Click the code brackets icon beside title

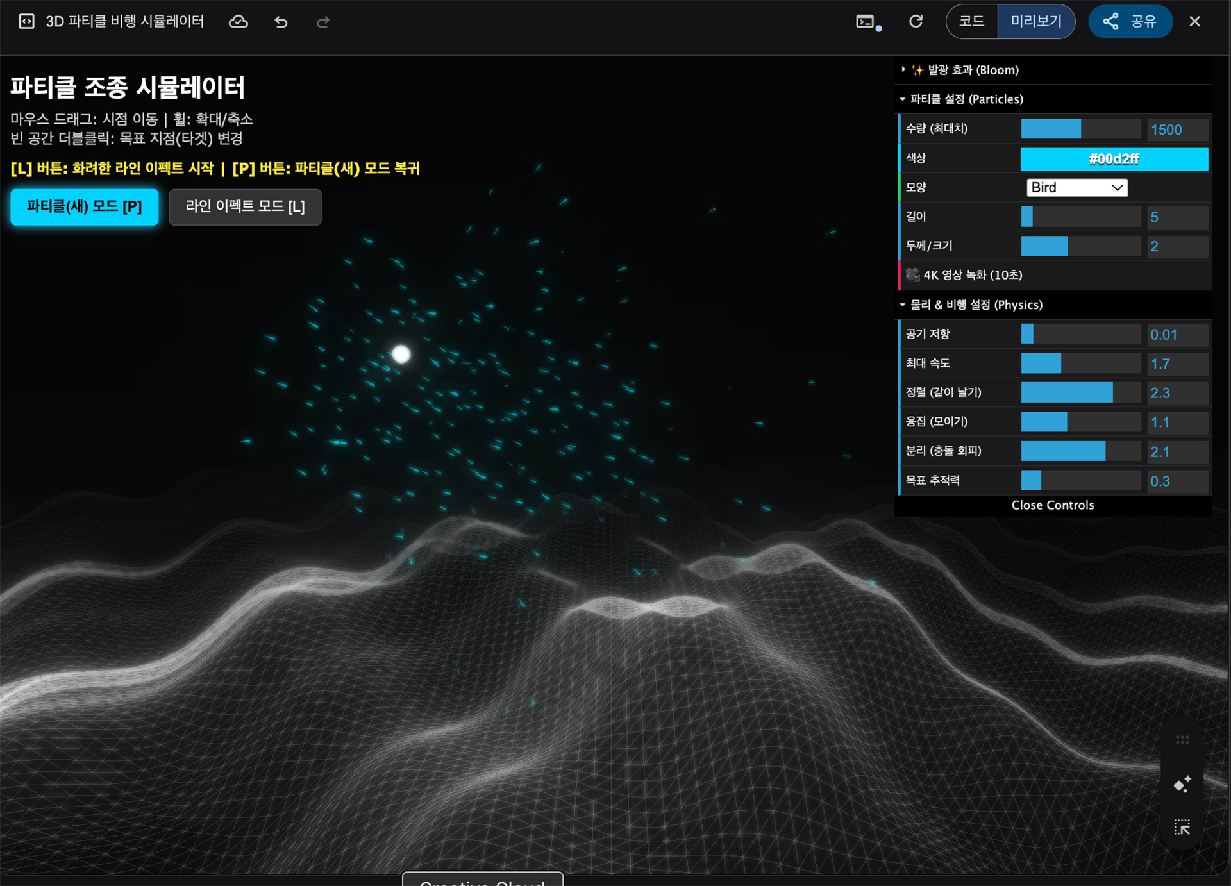point(27,22)
